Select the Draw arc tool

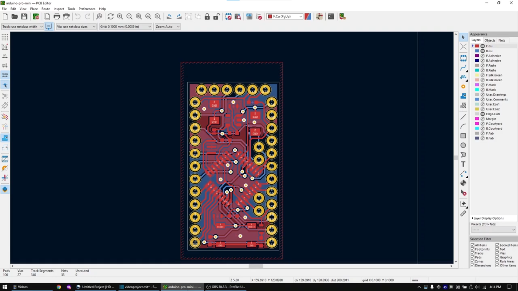click(x=463, y=126)
